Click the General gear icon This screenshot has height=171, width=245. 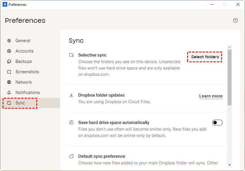tap(9, 41)
